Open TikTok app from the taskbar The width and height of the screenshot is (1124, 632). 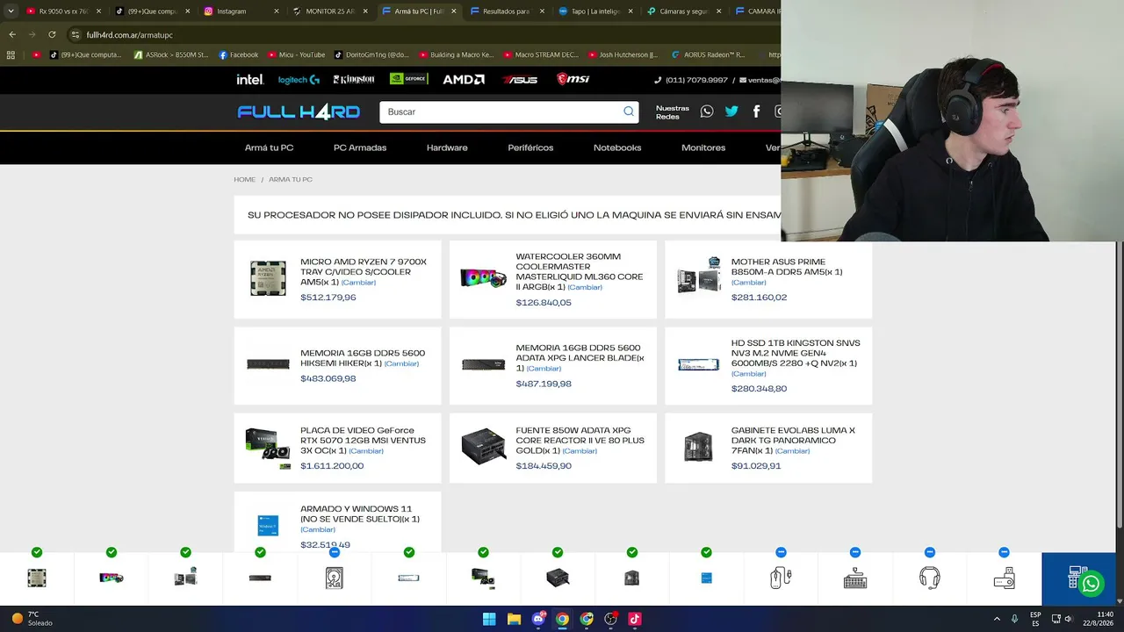click(x=635, y=619)
